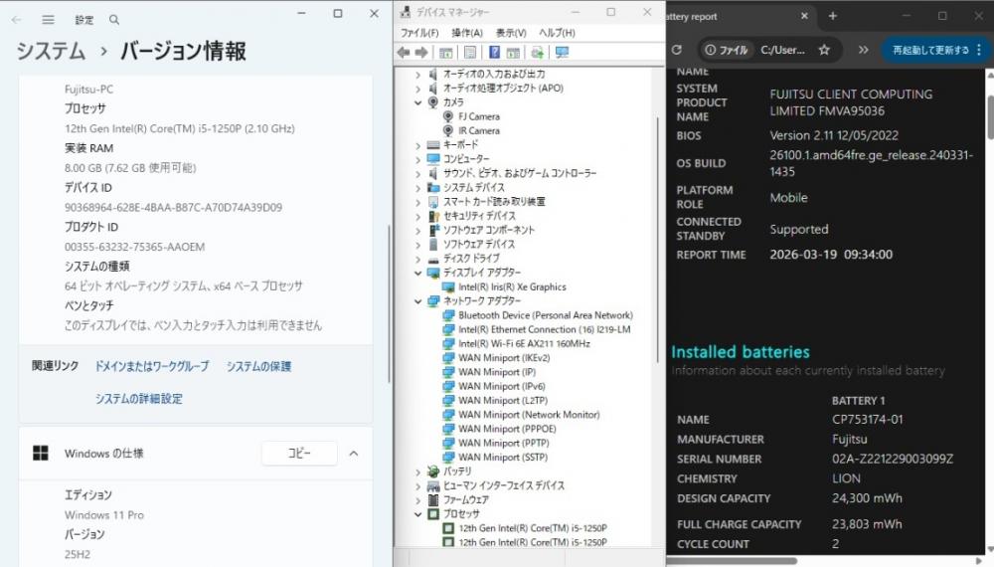Collapse the カメラ tree node

pyautogui.click(x=417, y=102)
